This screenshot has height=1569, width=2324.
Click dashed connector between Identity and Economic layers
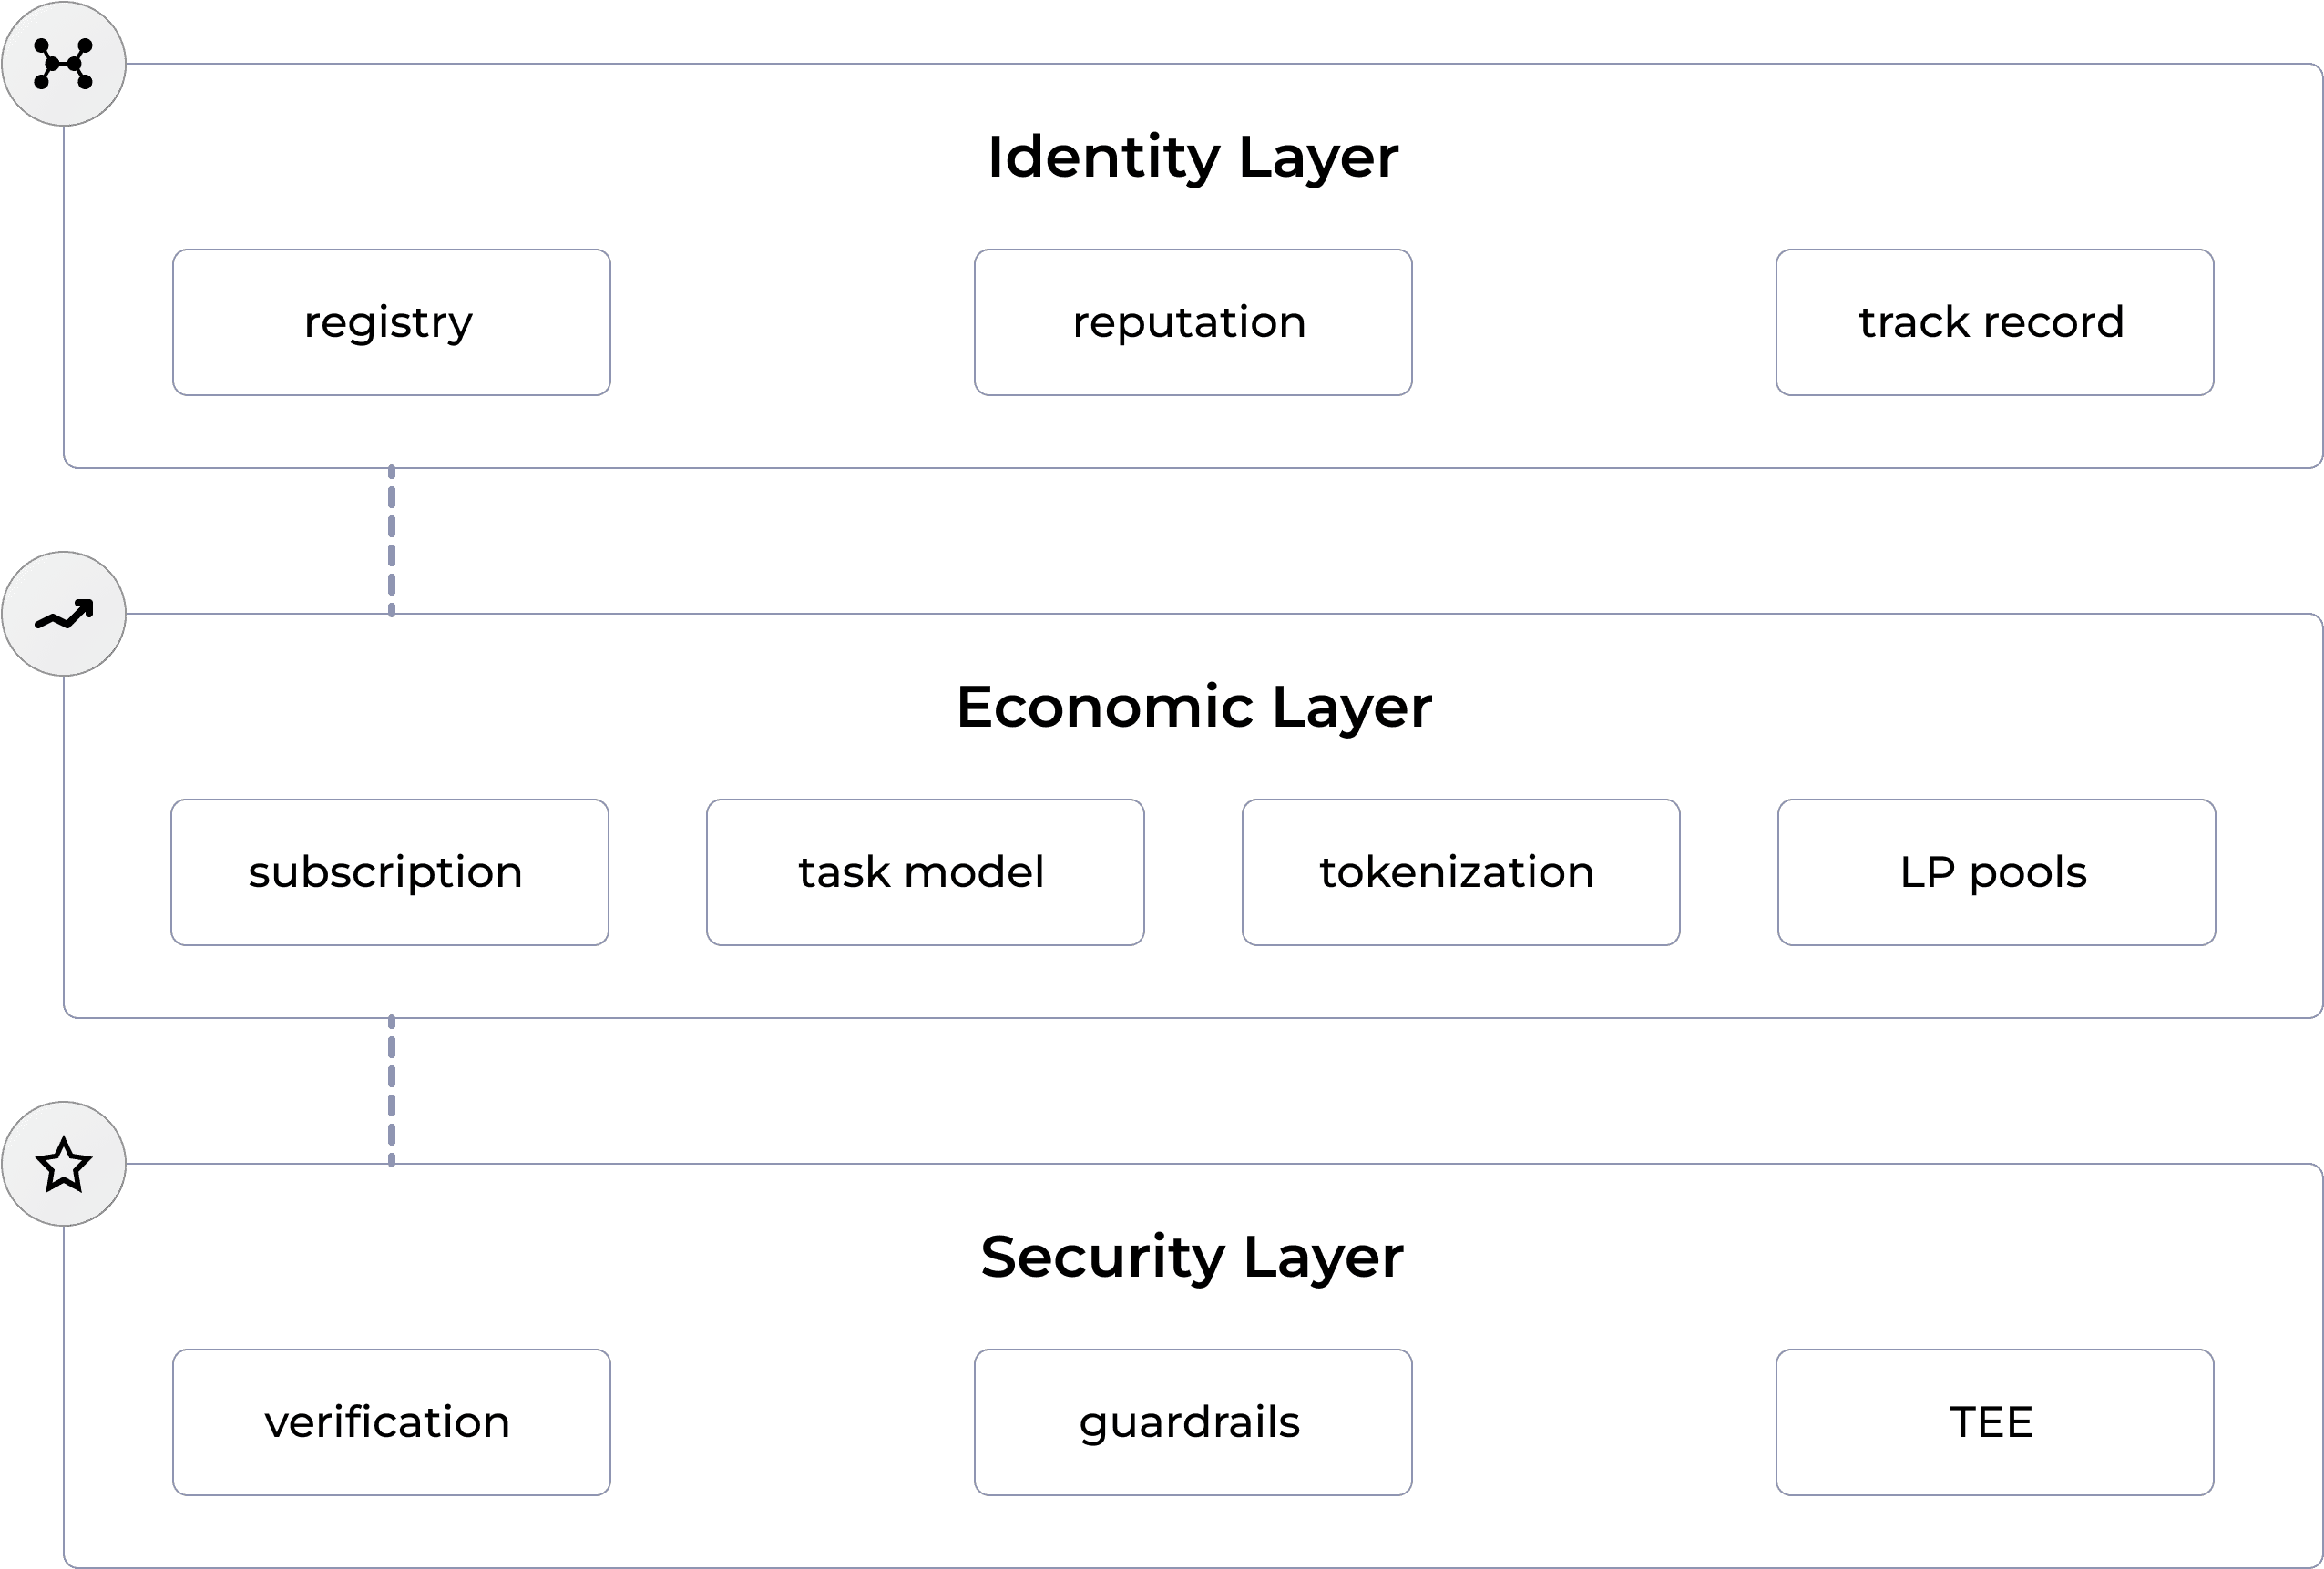point(391,541)
